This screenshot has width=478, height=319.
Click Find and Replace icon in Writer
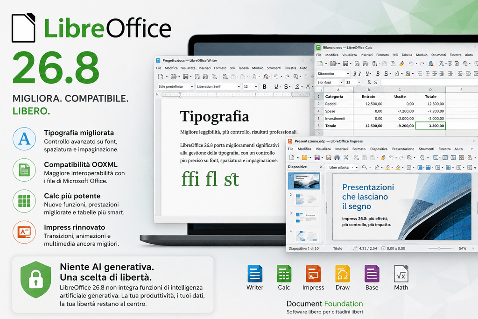(295, 77)
